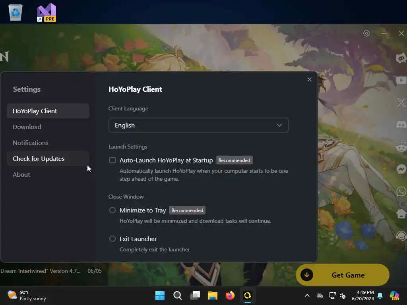
Task: Launch Firefox from the taskbar
Action: tap(230, 295)
